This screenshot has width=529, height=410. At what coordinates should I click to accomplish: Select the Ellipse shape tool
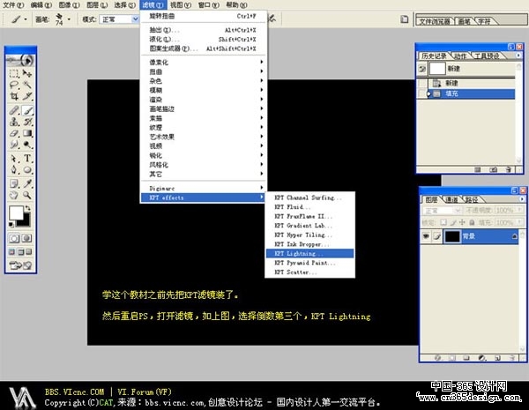[x=27, y=170]
